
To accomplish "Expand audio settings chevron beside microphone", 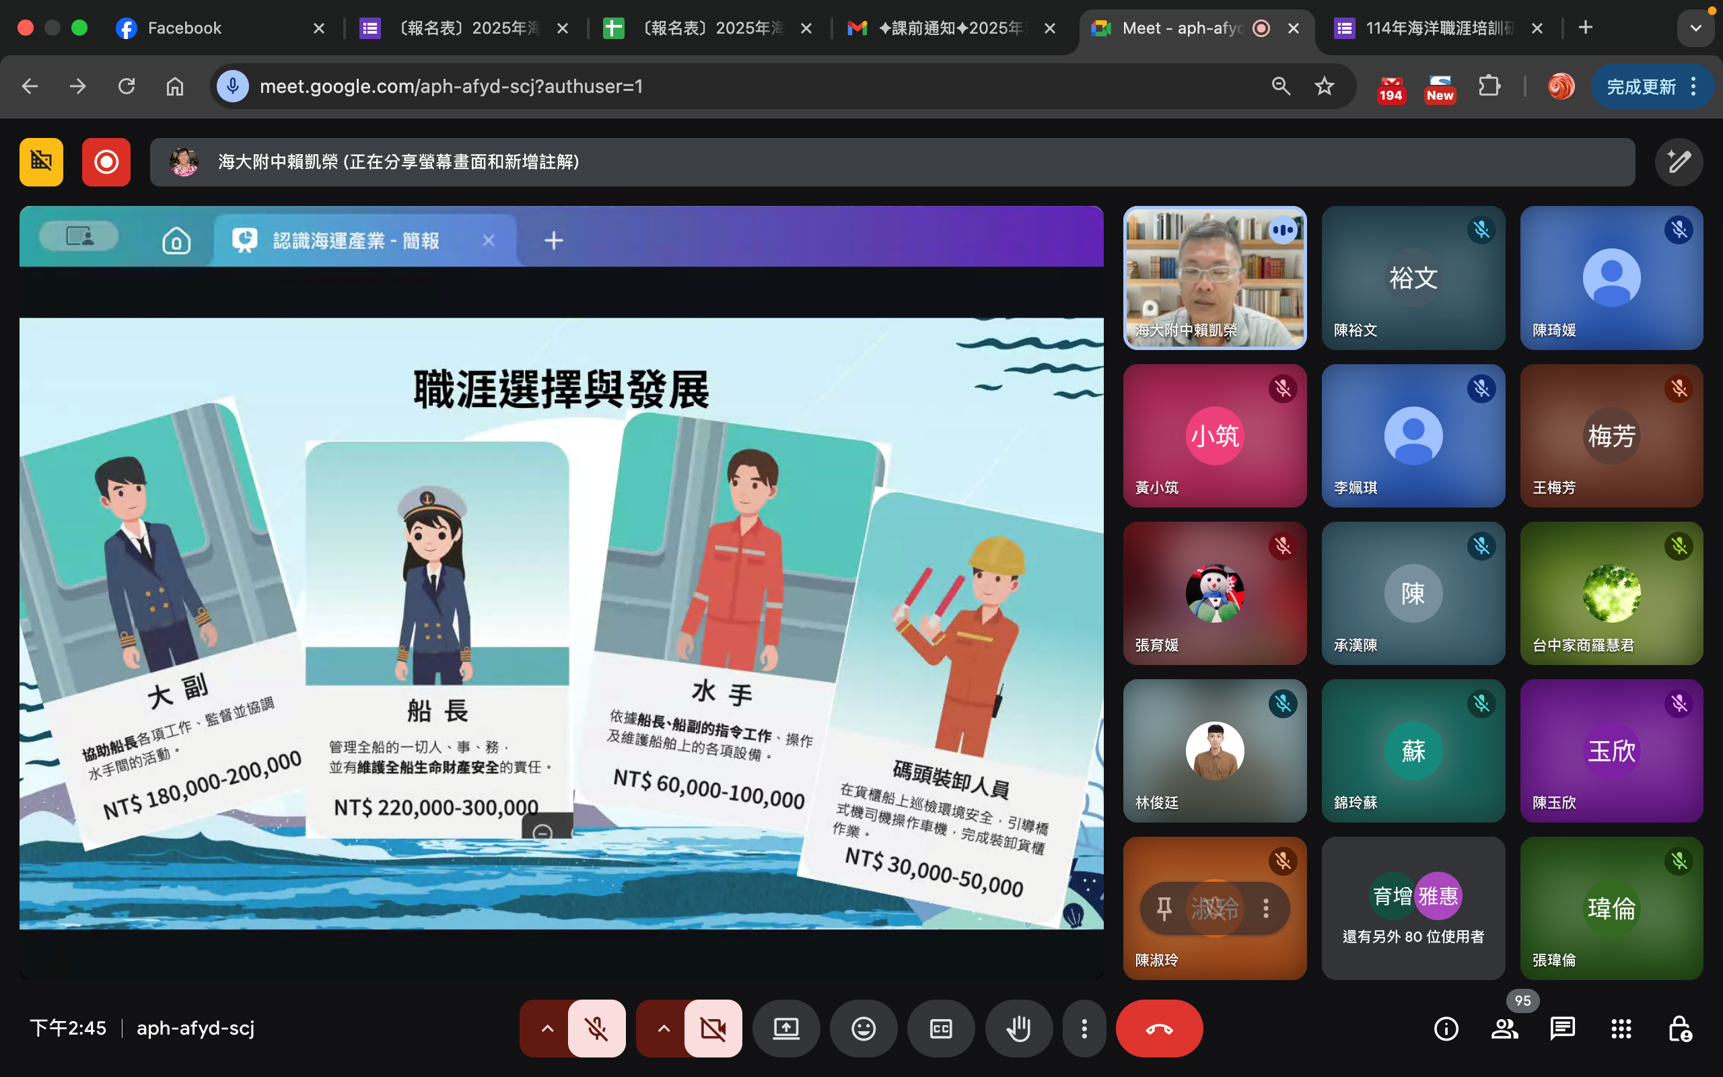I will [547, 1028].
